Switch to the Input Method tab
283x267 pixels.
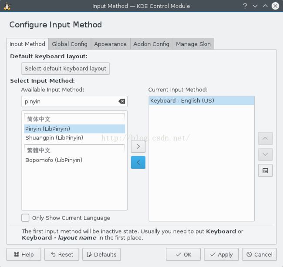click(27, 44)
